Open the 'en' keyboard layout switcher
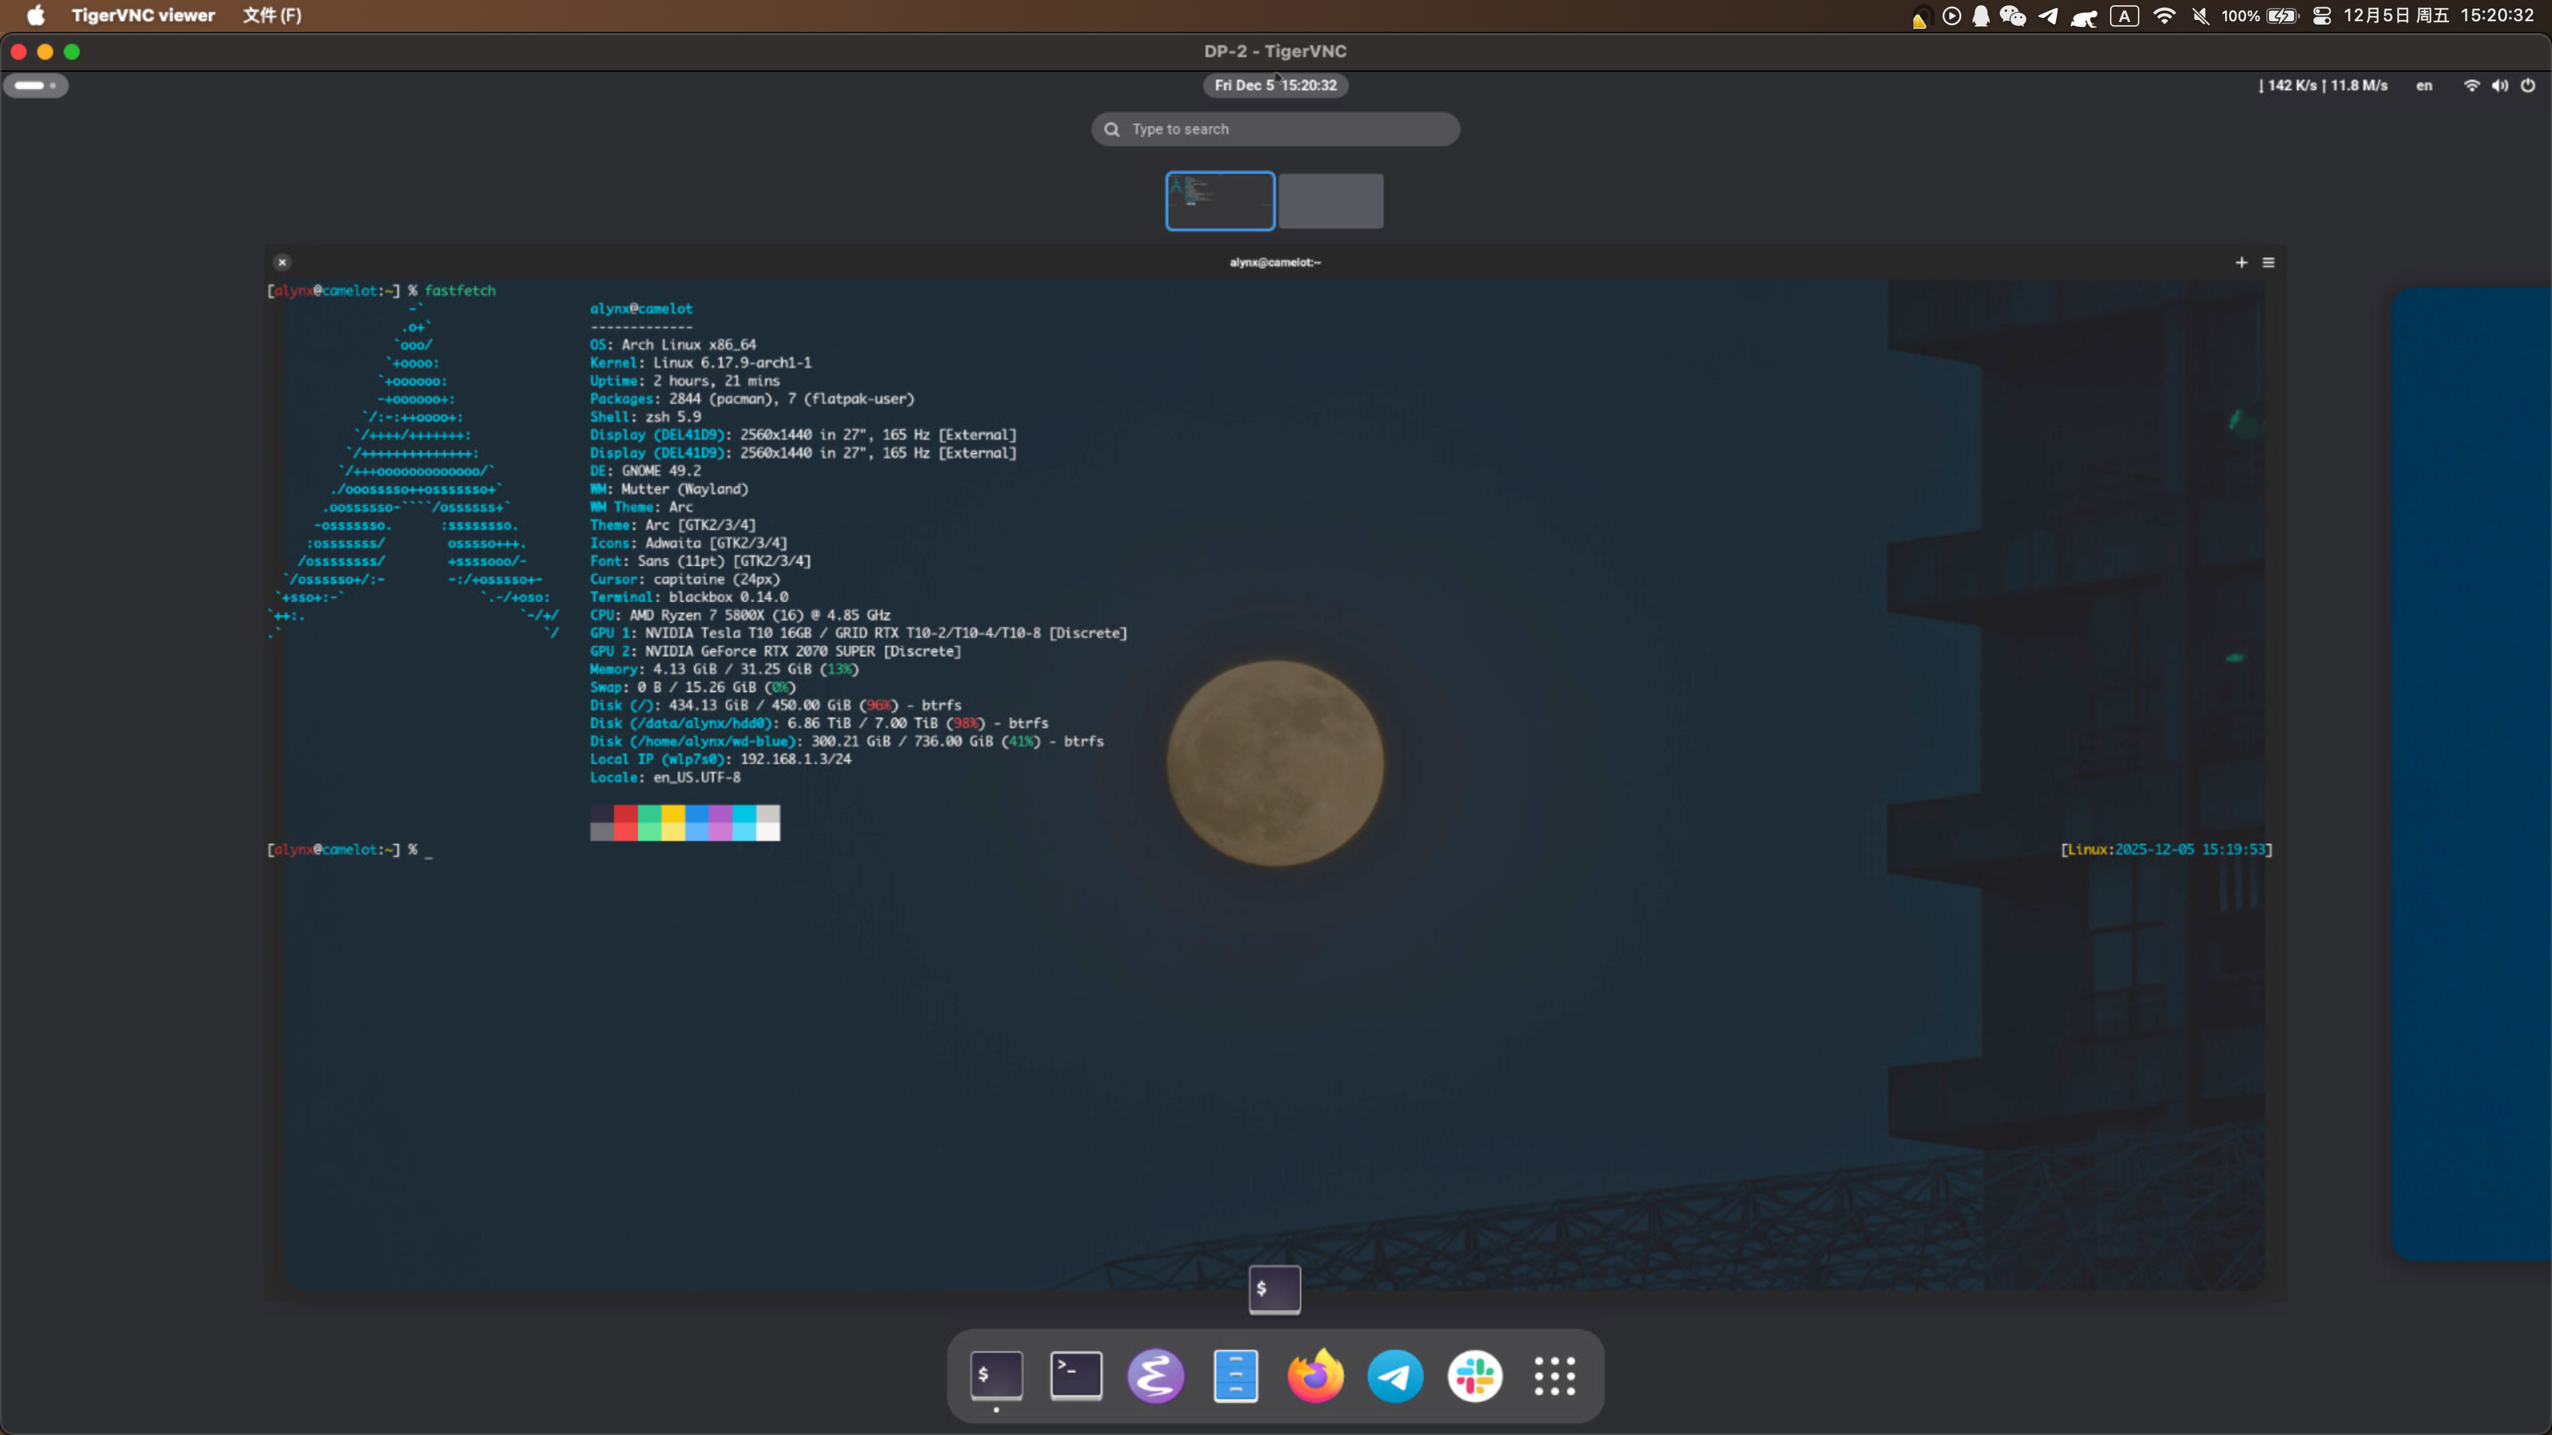The image size is (2552, 1435). 2423,85
